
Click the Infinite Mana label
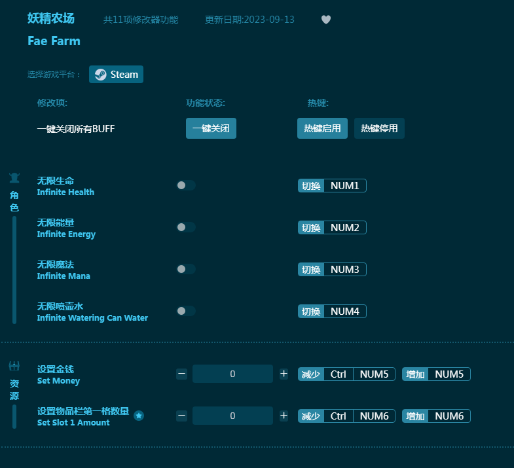[x=64, y=276]
